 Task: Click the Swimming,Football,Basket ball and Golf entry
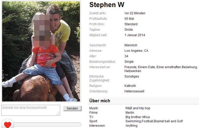click(x=154, y=121)
